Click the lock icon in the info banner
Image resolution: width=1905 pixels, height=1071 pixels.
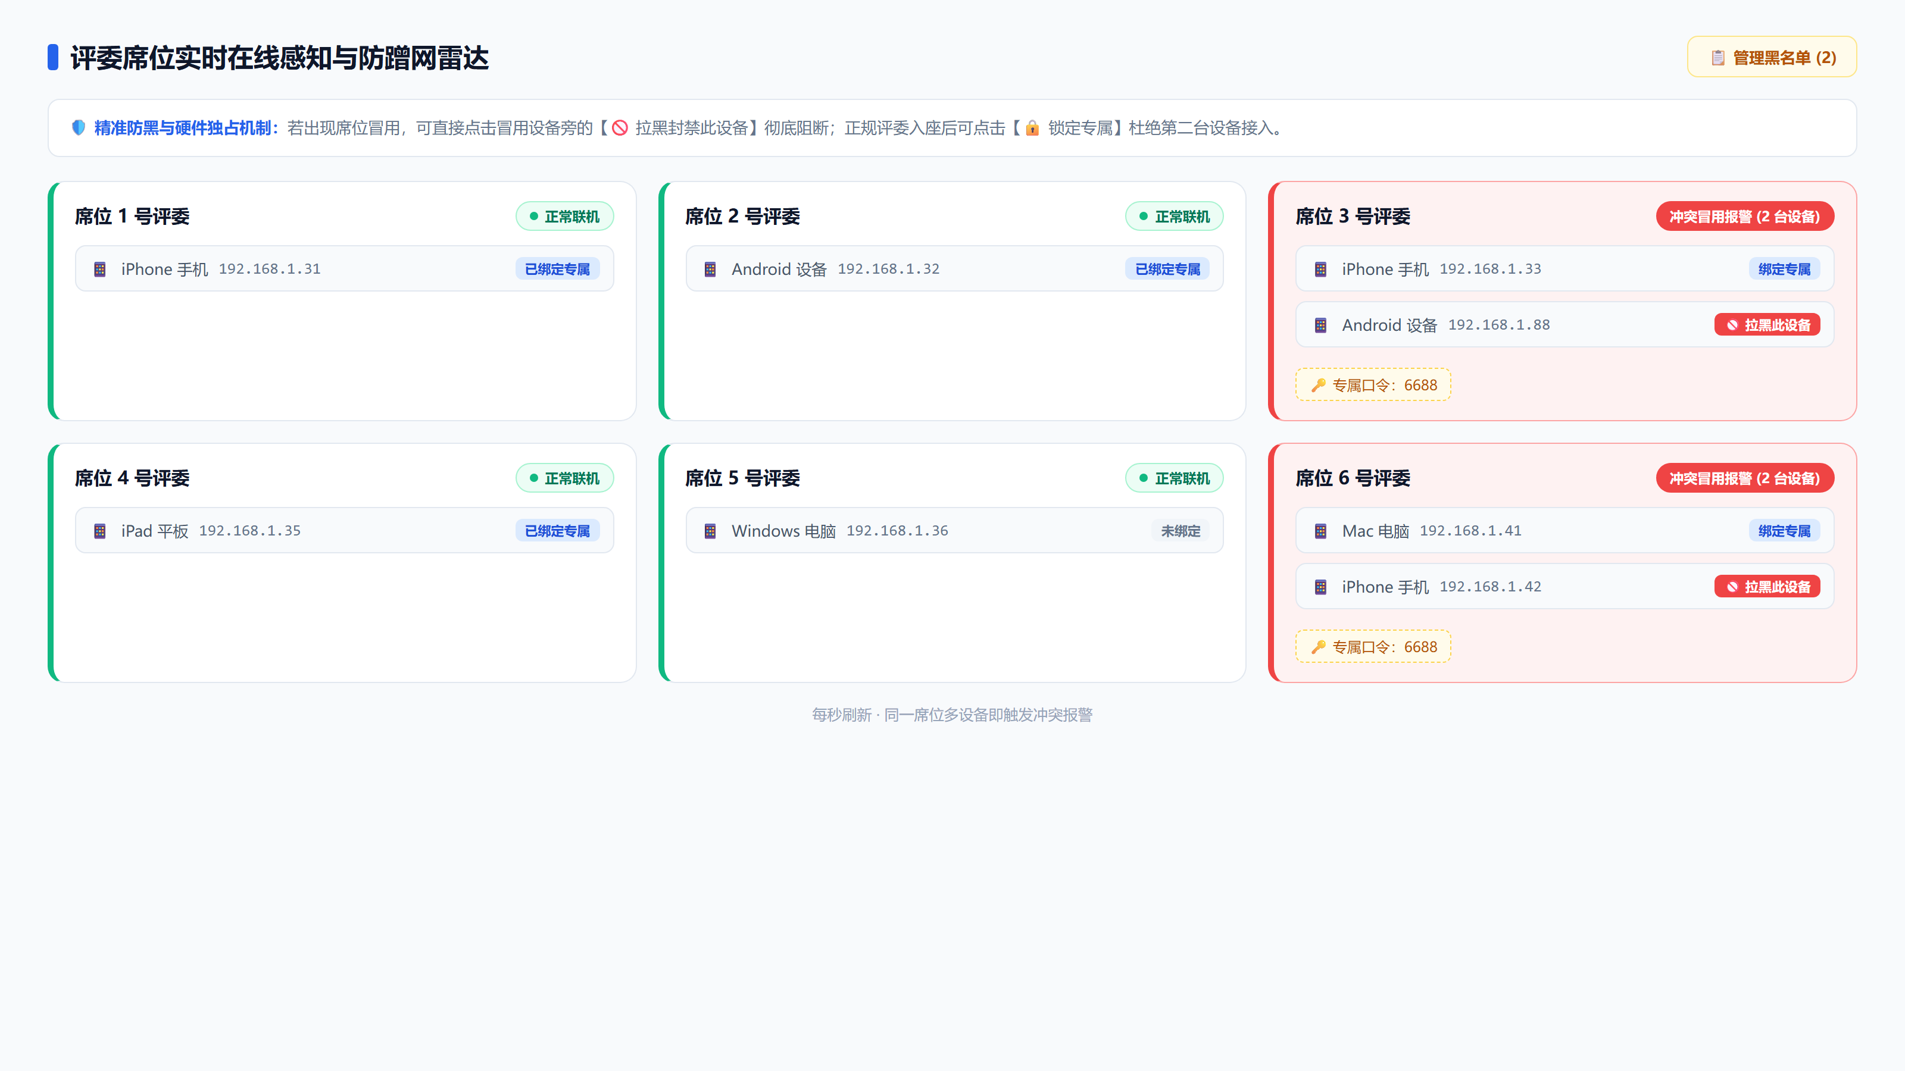pyautogui.click(x=1032, y=128)
